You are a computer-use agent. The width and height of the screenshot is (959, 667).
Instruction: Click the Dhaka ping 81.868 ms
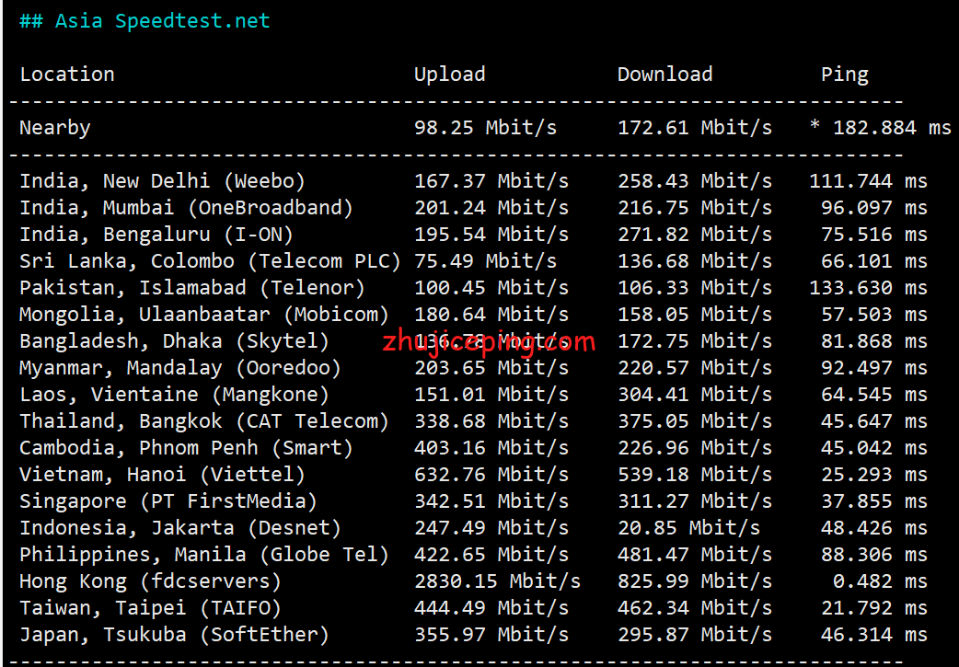tap(874, 341)
